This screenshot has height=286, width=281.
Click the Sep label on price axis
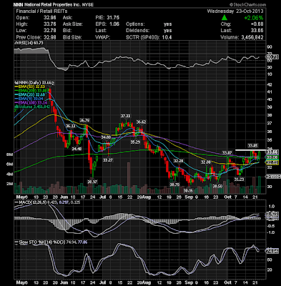189,197
